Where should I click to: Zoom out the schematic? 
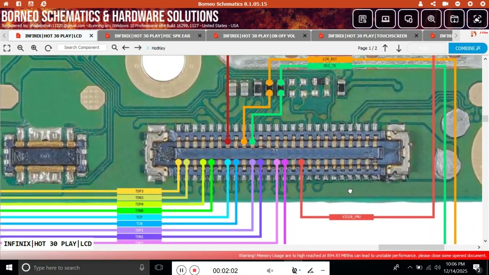pos(21,48)
